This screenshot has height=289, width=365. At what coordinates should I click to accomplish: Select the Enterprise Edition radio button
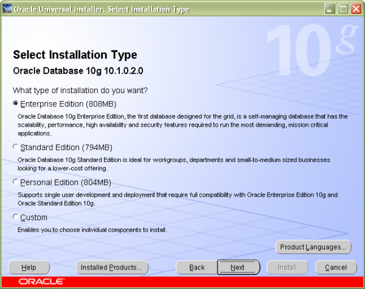[x=15, y=103]
